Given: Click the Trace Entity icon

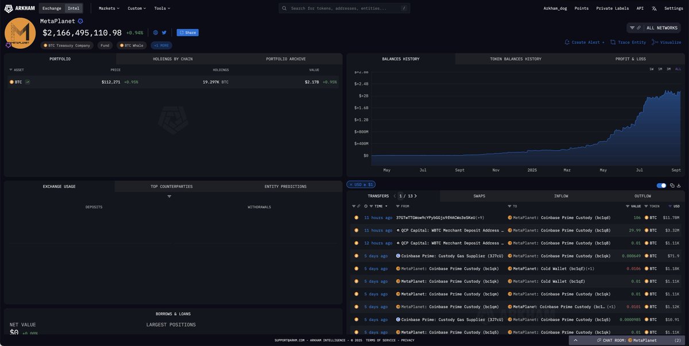Looking at the screenshot, I should (x=613, y=42).
